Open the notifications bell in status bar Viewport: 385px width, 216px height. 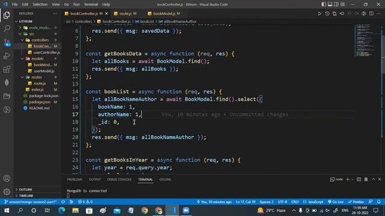(378, 202)
